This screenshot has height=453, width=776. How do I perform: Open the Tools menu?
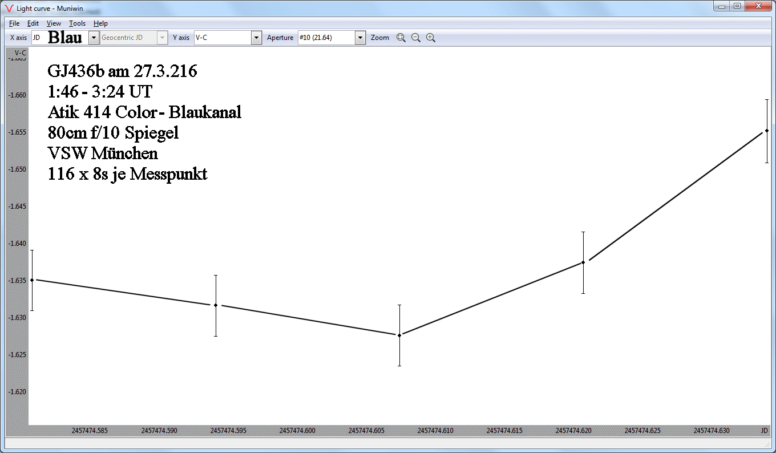coord(77,23)
